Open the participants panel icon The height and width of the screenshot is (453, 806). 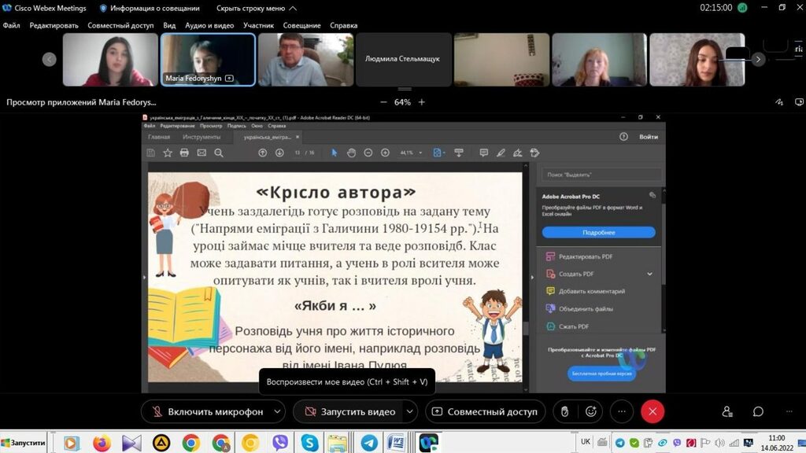point(727,411)
